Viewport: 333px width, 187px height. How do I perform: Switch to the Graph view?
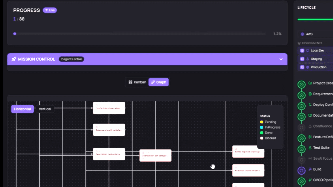tap(159, 82)
